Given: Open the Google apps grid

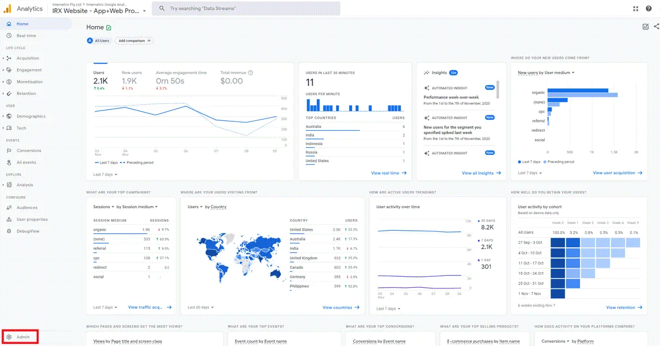Looking at the screenshot, I should click(635, 8).
